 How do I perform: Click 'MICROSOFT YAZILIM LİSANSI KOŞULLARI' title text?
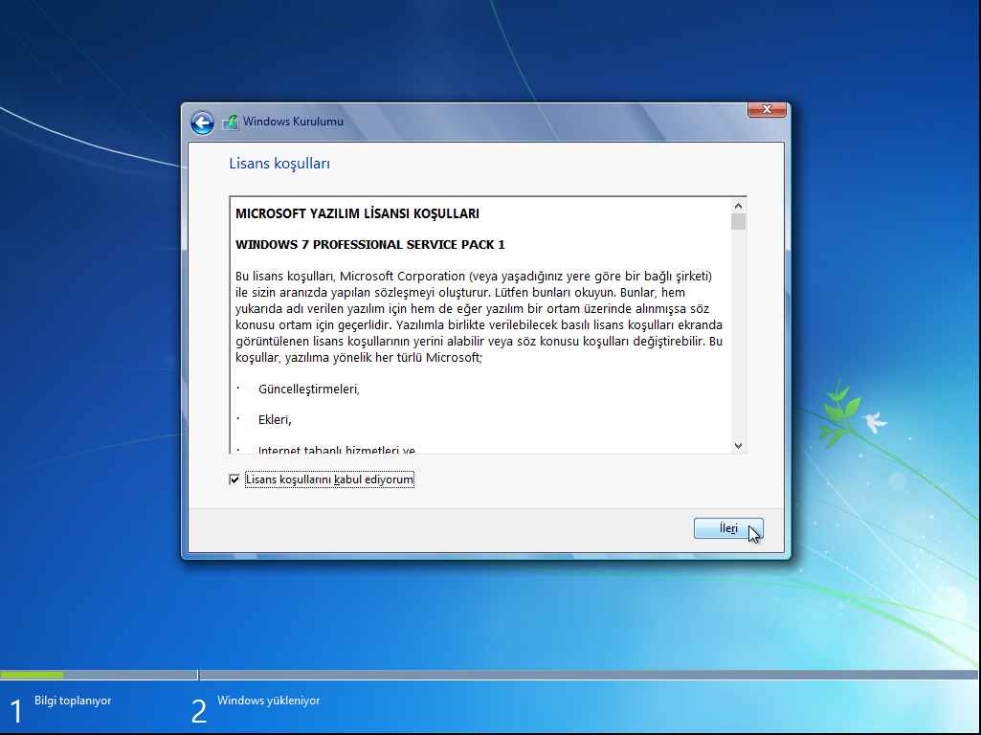click(x=357, y=214)
